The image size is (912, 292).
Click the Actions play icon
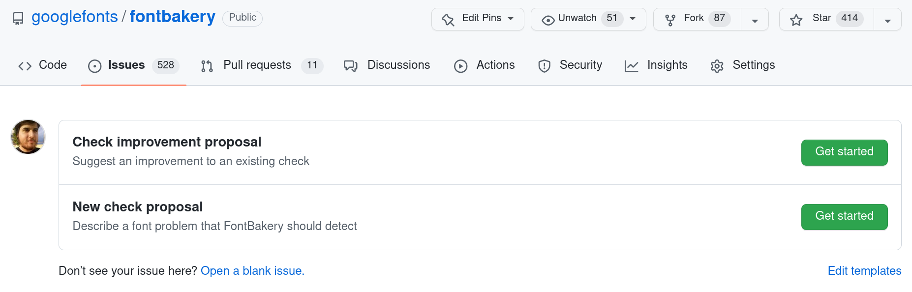click(x=460, y=66)
